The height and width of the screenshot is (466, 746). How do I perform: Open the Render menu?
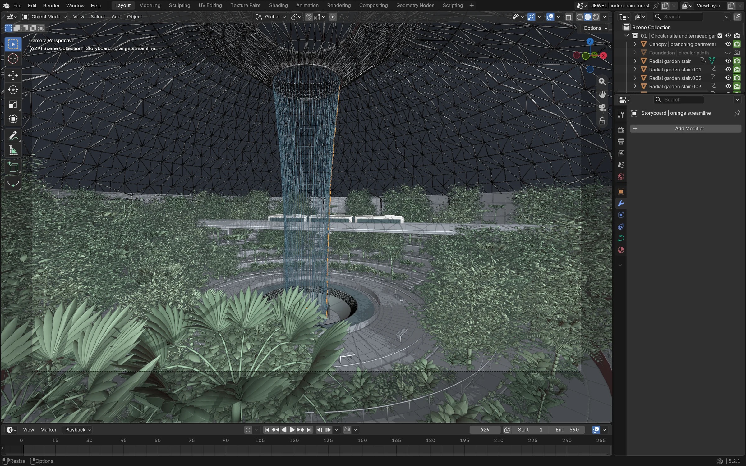coord(51,5)
